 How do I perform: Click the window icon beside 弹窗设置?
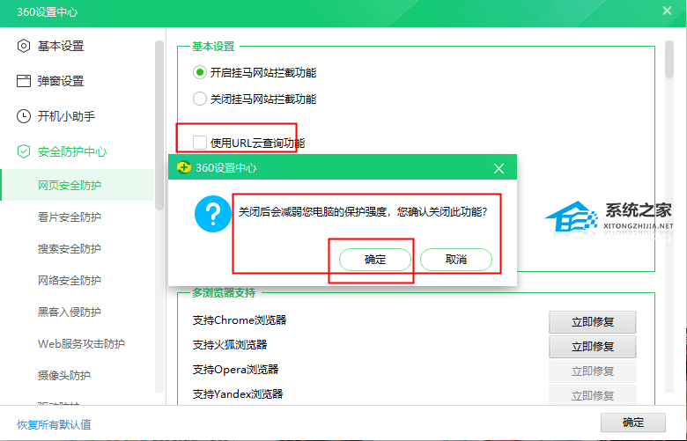[24, 81]
